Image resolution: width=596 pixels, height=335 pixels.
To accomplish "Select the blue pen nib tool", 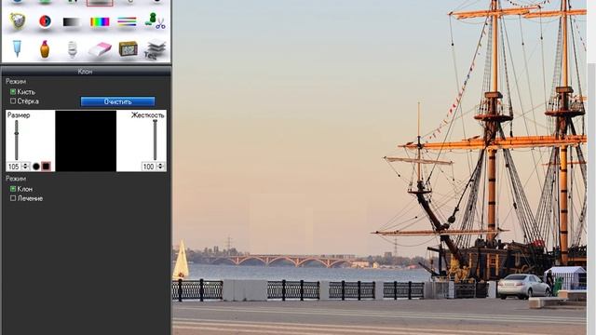I will (17, 48).
